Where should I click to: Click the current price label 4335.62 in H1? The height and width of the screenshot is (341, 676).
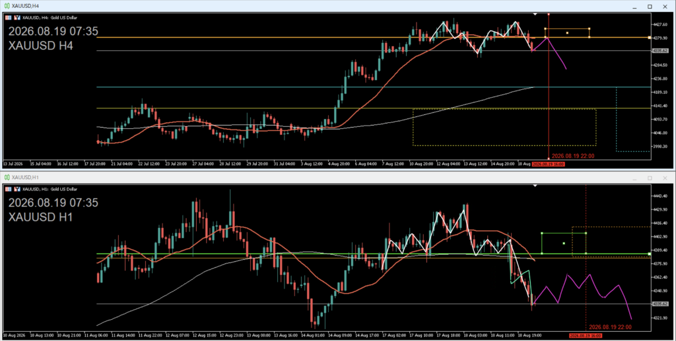[x=660, y=304]
